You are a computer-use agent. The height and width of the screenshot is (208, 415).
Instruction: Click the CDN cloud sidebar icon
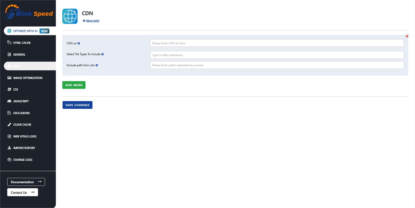point(9,66)
